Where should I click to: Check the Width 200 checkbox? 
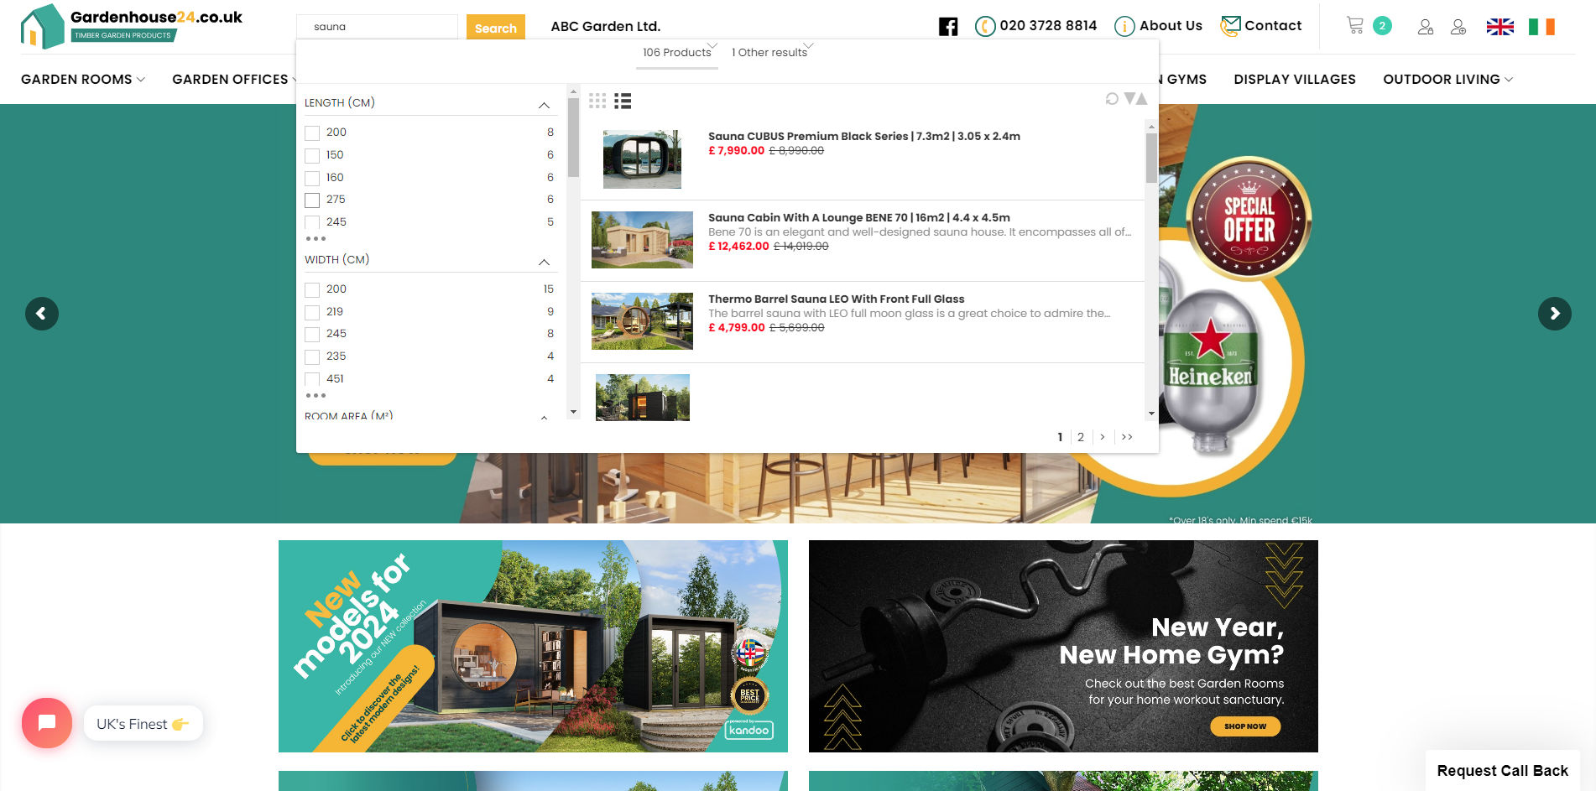tap(312, 289)
